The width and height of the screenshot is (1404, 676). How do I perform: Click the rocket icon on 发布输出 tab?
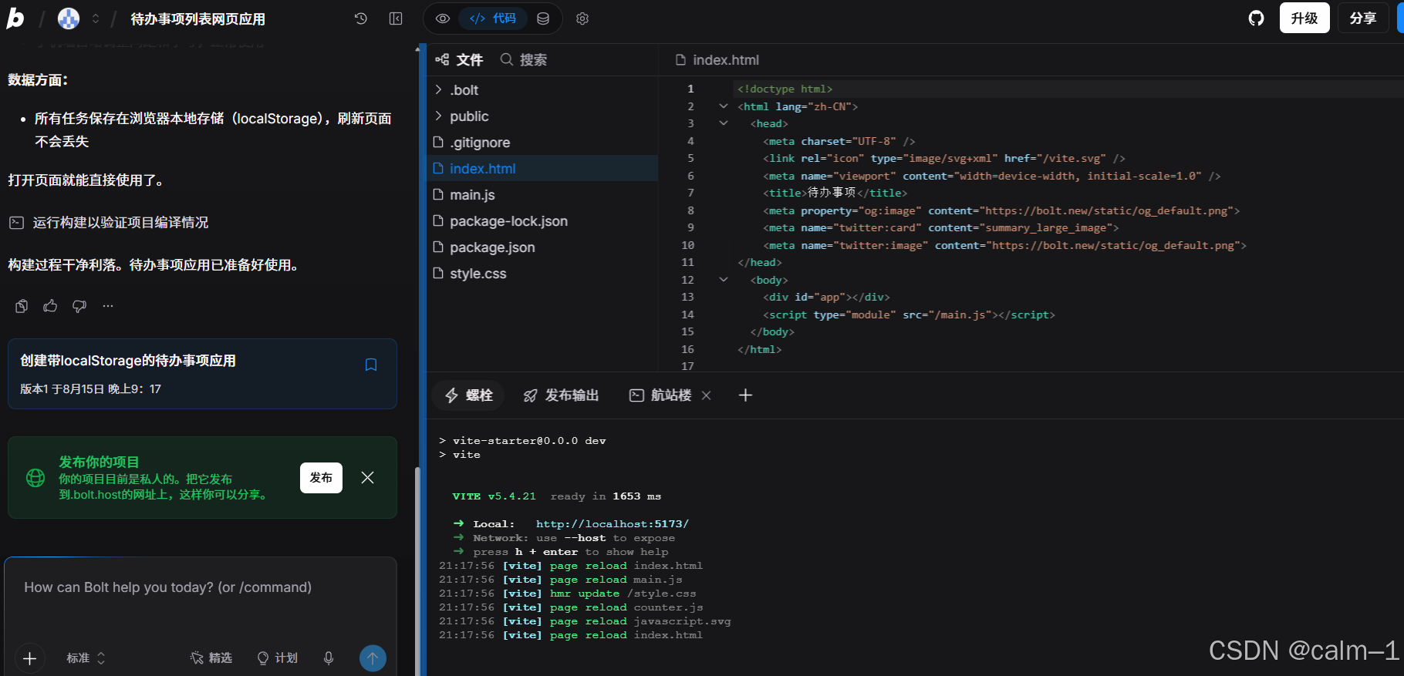click(x=531, y=395)
